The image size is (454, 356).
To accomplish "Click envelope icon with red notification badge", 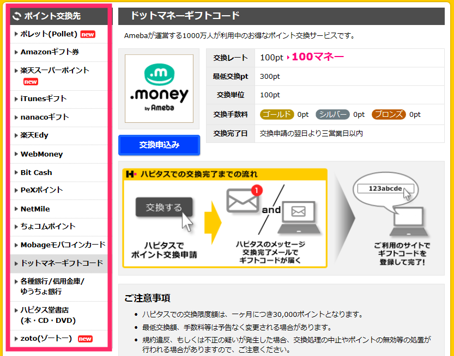I will 244,199.
